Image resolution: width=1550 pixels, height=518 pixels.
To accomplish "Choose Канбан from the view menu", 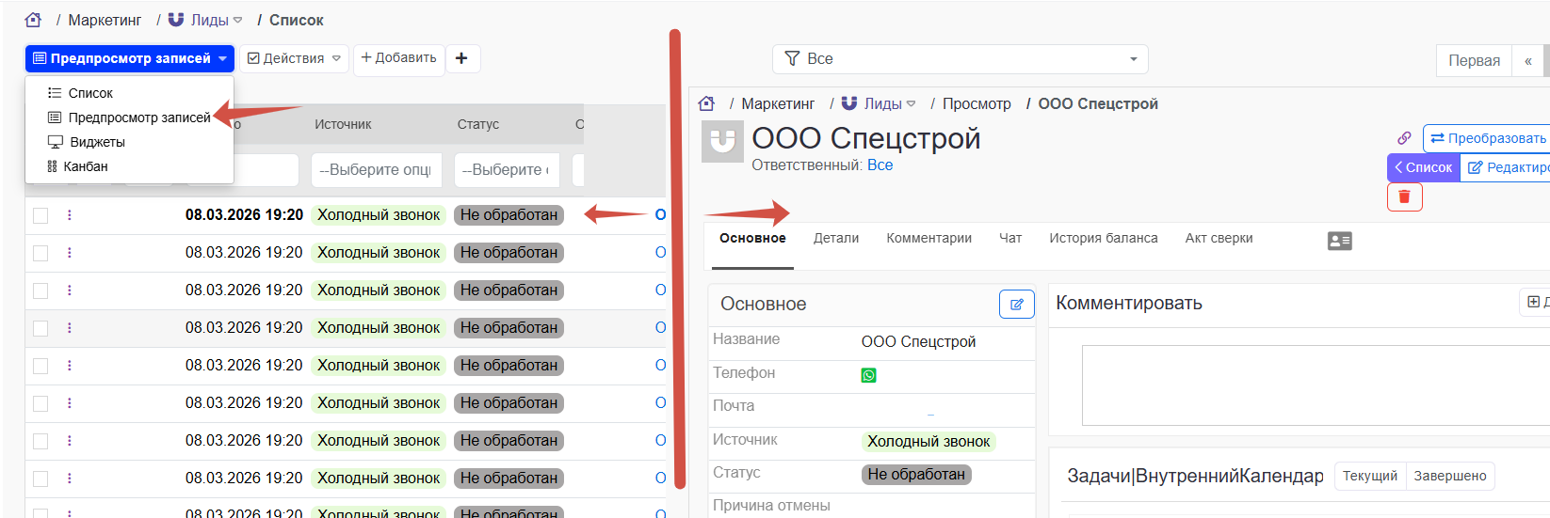I will 85,166.
